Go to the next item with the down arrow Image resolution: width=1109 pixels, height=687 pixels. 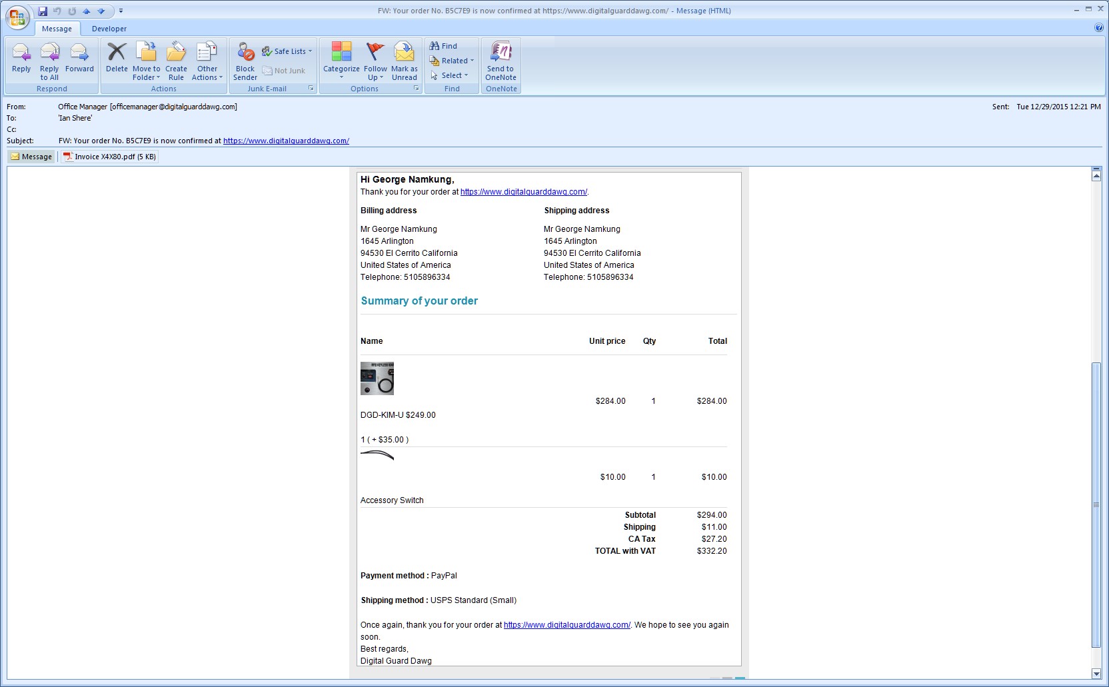(101, 11)
